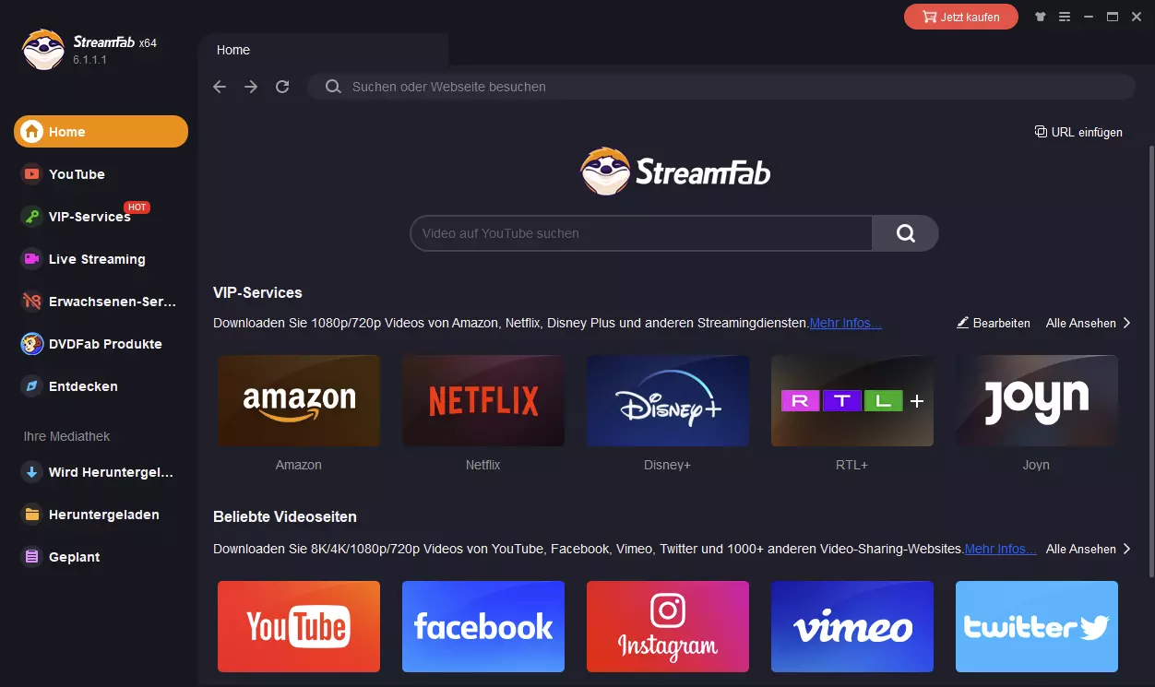Open Wird Heruntergeladen list label

[x=111, y=472]
